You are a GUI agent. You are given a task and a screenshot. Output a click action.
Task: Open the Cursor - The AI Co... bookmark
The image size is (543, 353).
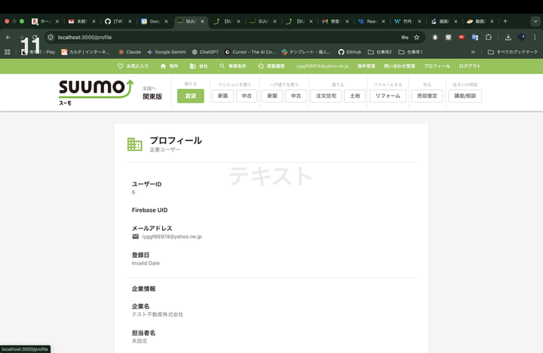point(250,52)
